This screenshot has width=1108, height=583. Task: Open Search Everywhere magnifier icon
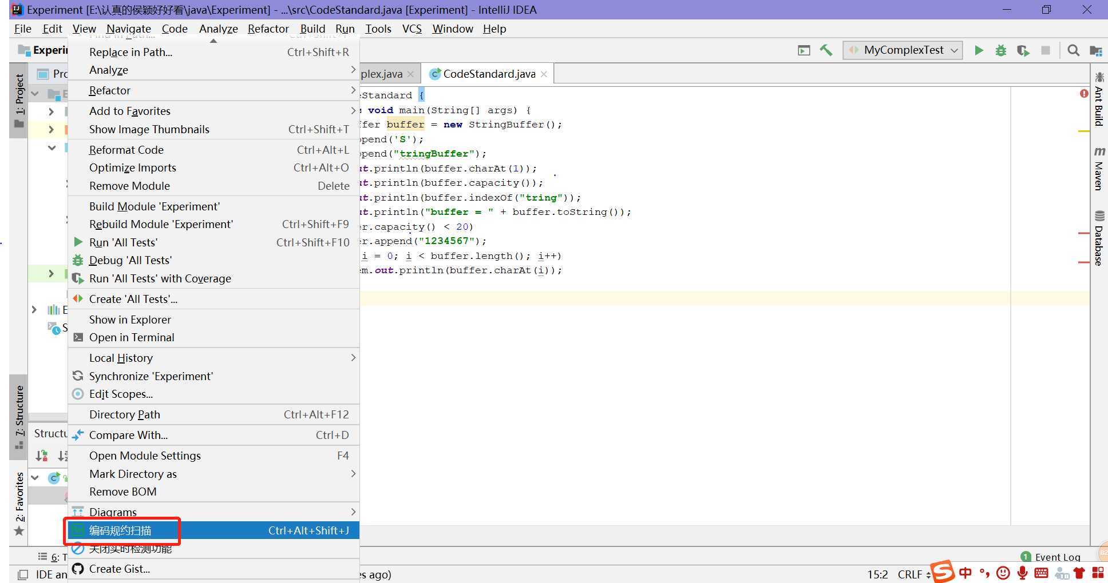tap(1074, 50)
